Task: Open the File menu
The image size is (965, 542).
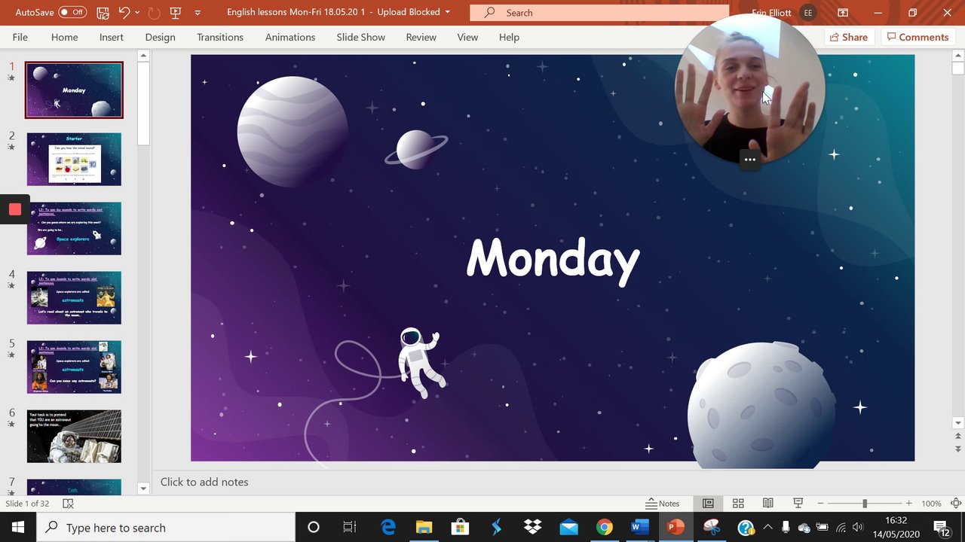Action: pos(20,37)
